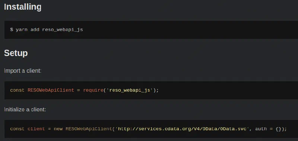The height and width of the screenshot is (141, 298).
Task: Click the 'Import a client:' paragraph
Action: 23,71
